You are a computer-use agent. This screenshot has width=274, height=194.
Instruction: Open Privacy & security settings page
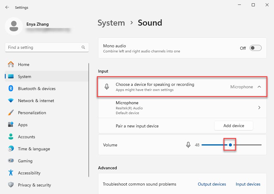pos(34,185)
